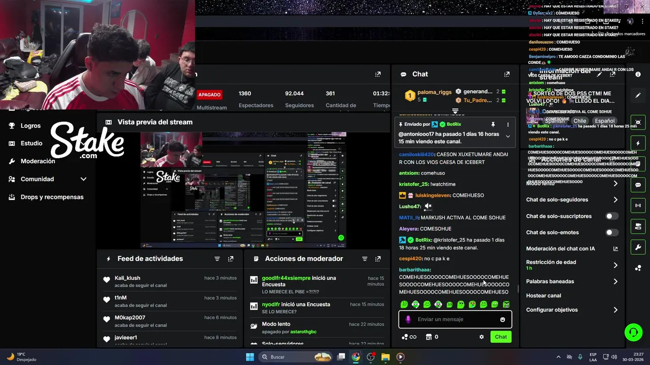The height and width of the screenshot is (365, 650).
Task: Insert the first green emote in chat
Action: click(404, 304)
